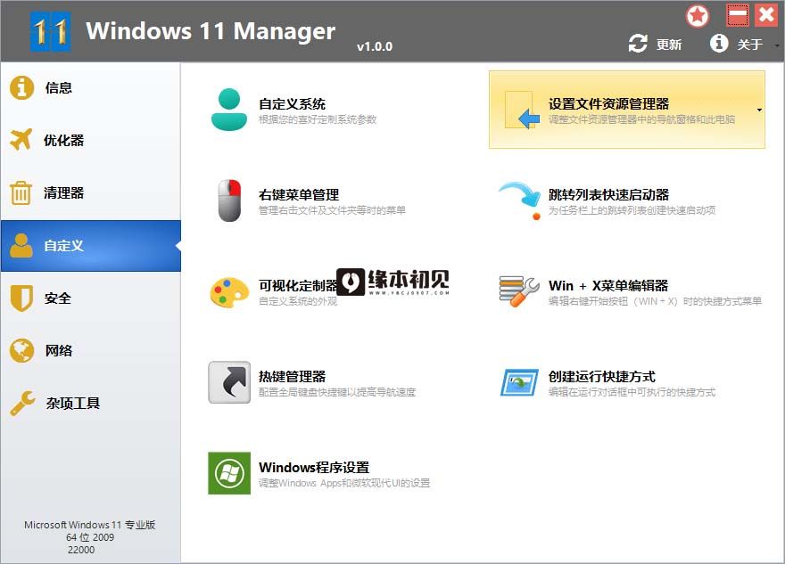The height and width of the screenshot is (564, 785).
Task: Click the Win + X menu editor icon
Action: 519,291
